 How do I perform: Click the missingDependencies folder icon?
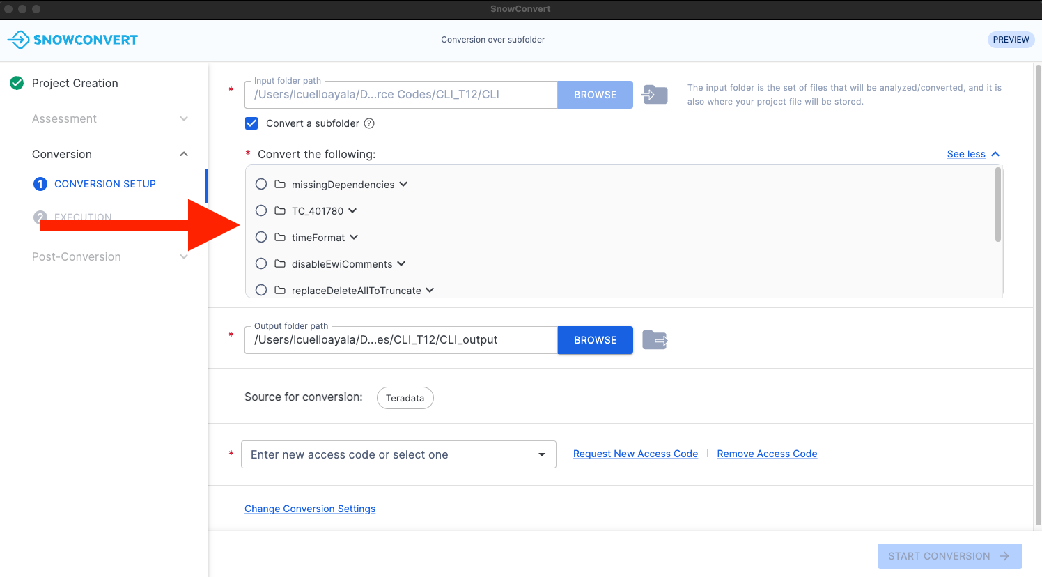pyautogui.click(x=280, y=185)
